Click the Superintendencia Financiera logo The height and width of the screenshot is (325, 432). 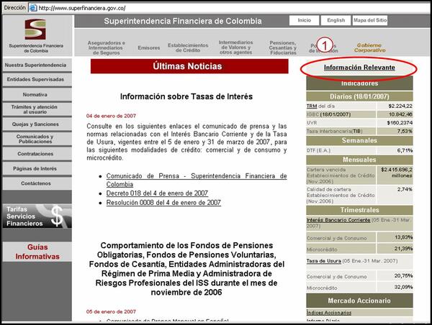(35, 37)
